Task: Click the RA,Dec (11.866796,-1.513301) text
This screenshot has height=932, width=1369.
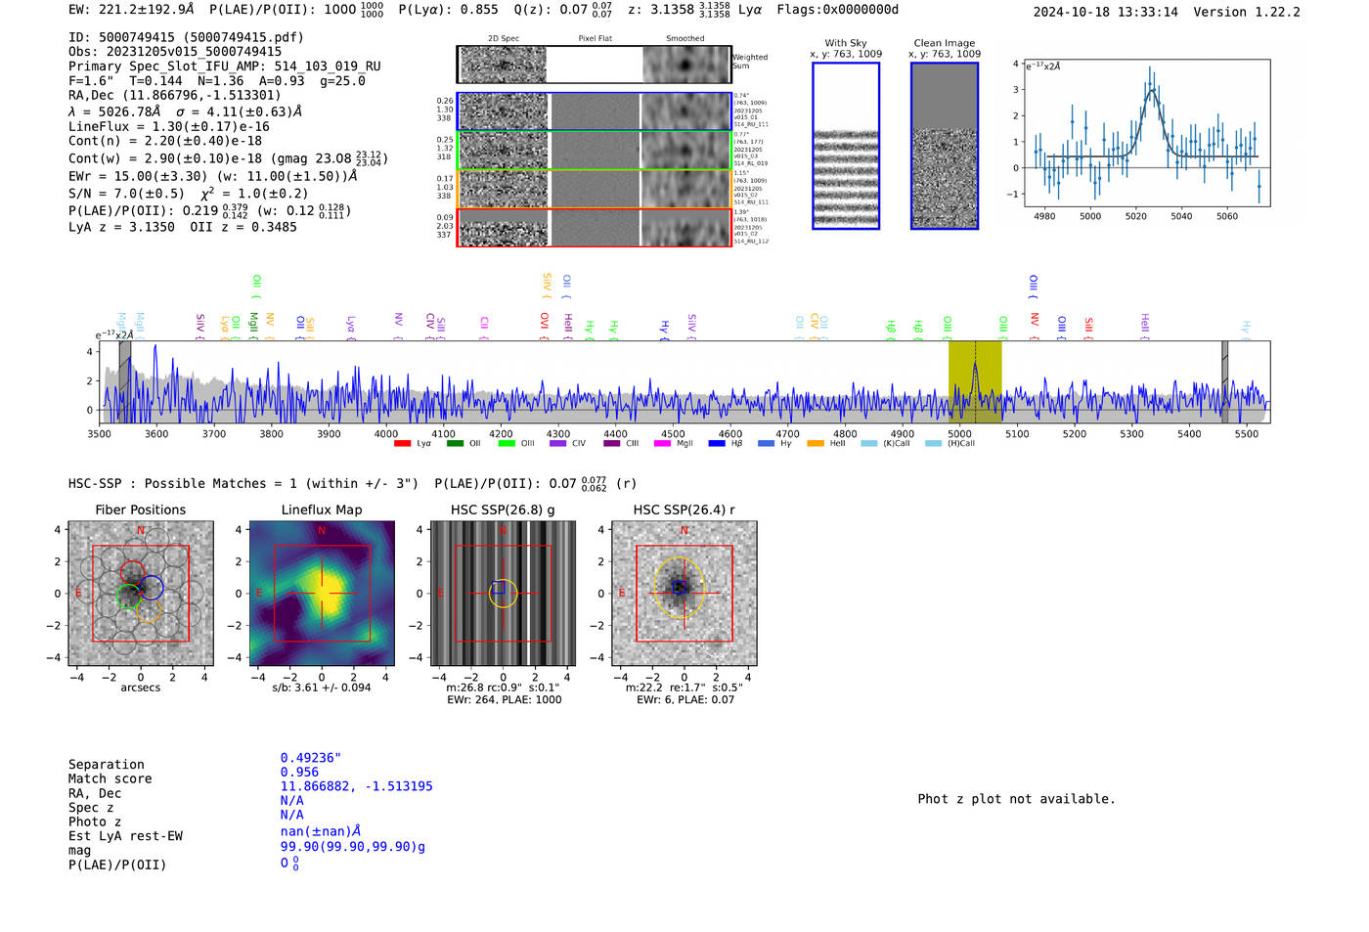Action: (x=175, y=95)
